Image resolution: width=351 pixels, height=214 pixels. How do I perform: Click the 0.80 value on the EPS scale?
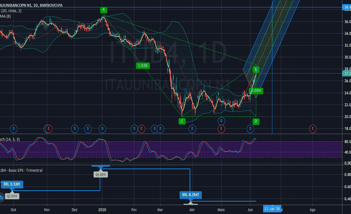(347, 174)
